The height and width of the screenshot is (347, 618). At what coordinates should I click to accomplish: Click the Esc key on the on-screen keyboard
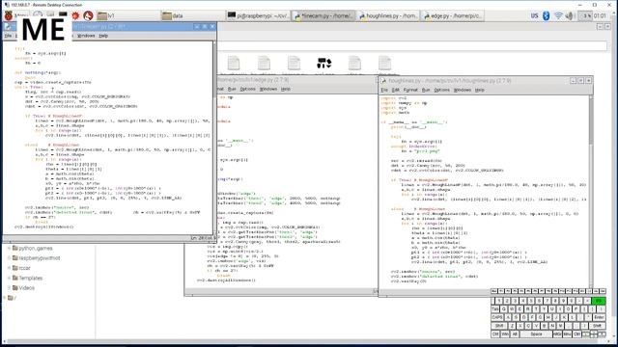click(x=493, y=291)
